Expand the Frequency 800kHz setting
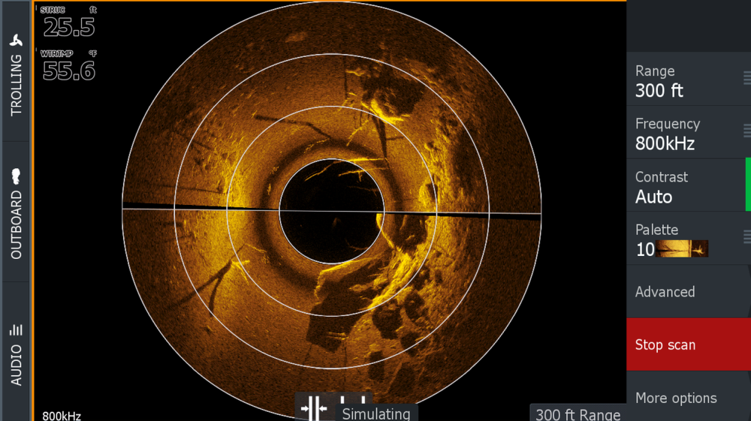Image resolution: width=751 pixels, height=421 pixels. 676,134
